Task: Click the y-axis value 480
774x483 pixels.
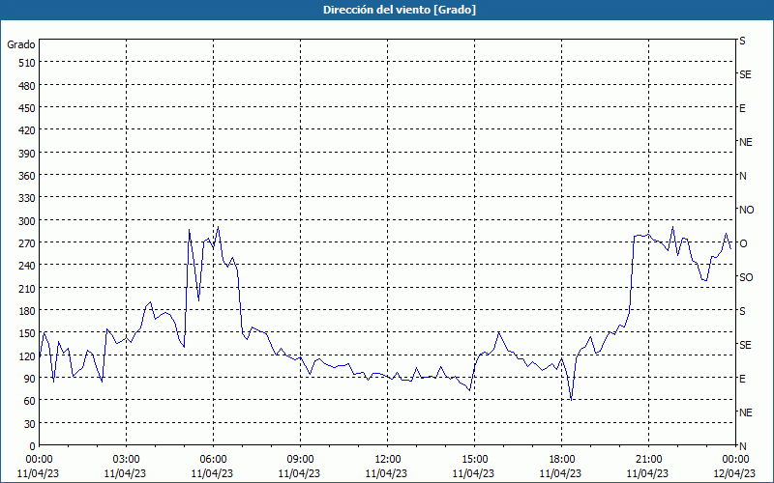Action: 27,86
